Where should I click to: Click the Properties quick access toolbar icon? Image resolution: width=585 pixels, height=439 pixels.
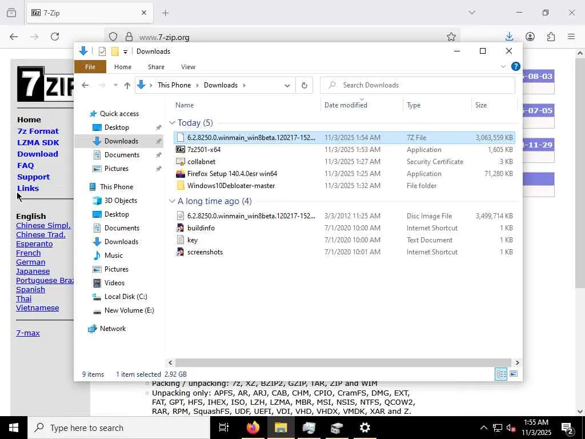pos(102,51)
